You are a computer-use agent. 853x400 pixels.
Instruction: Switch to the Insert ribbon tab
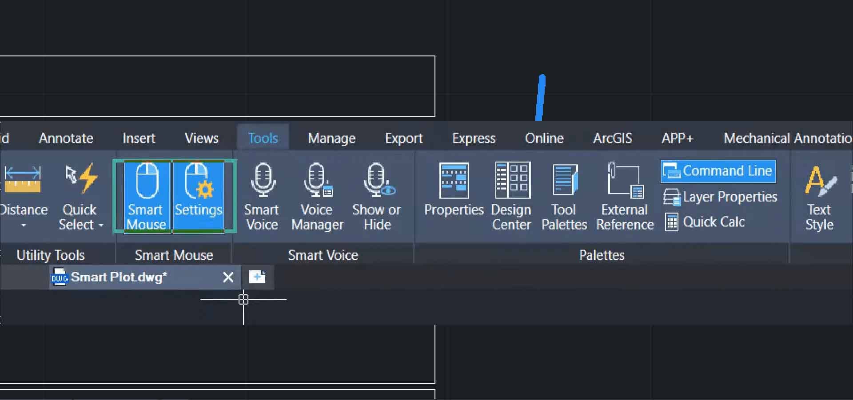tap(139, 138)
